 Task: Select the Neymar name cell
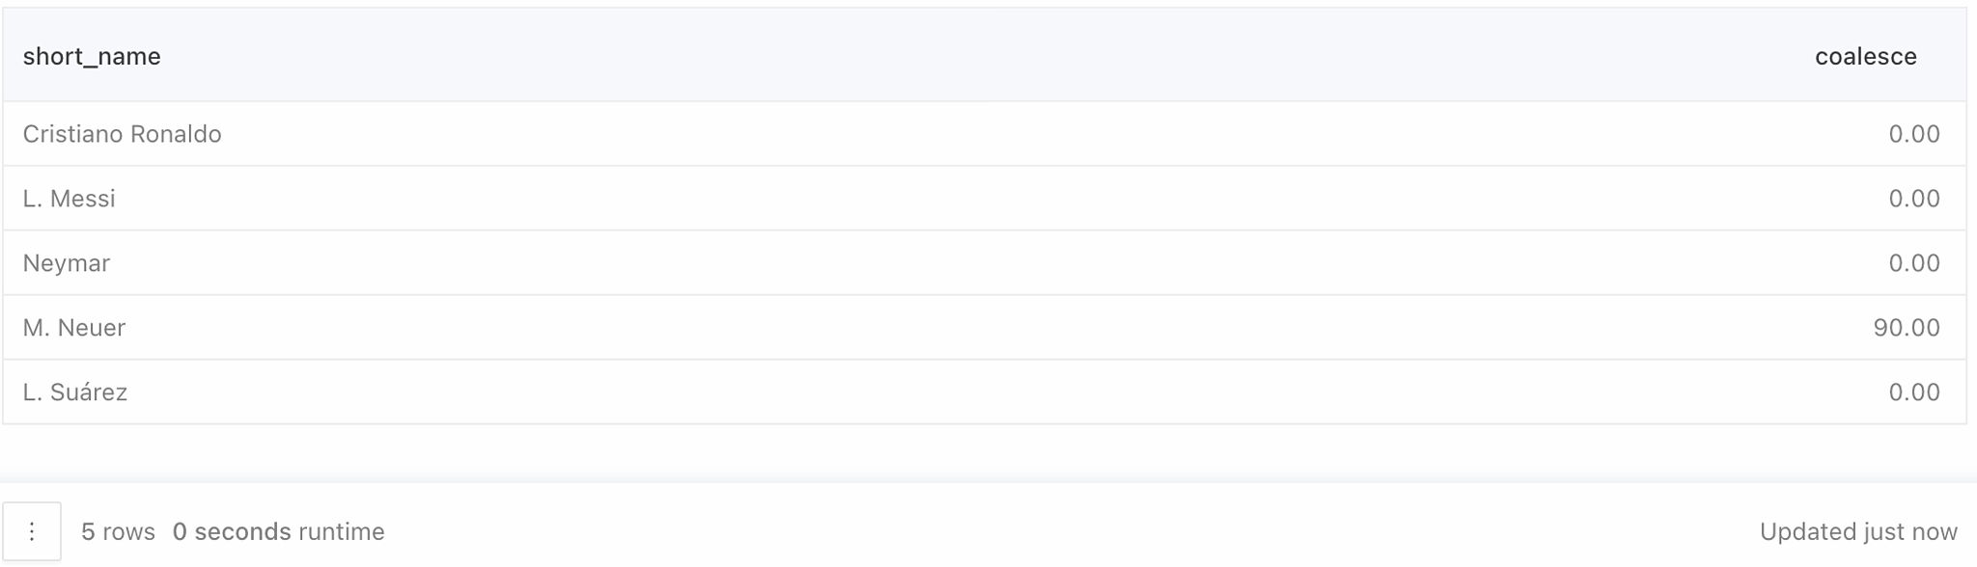(x=67, y=263)
